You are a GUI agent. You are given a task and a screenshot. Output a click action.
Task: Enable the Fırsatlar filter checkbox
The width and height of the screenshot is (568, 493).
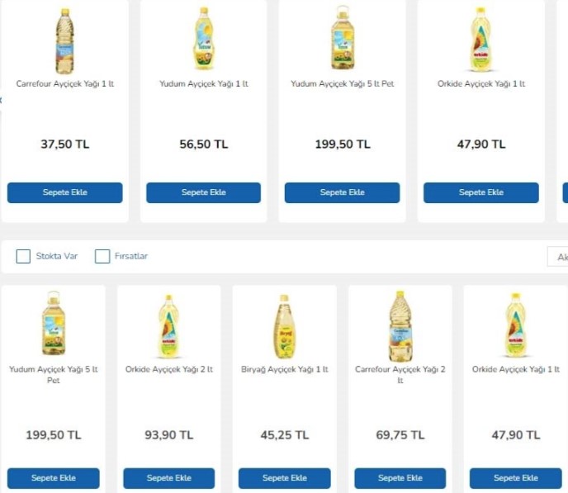[x=102, y=256]
